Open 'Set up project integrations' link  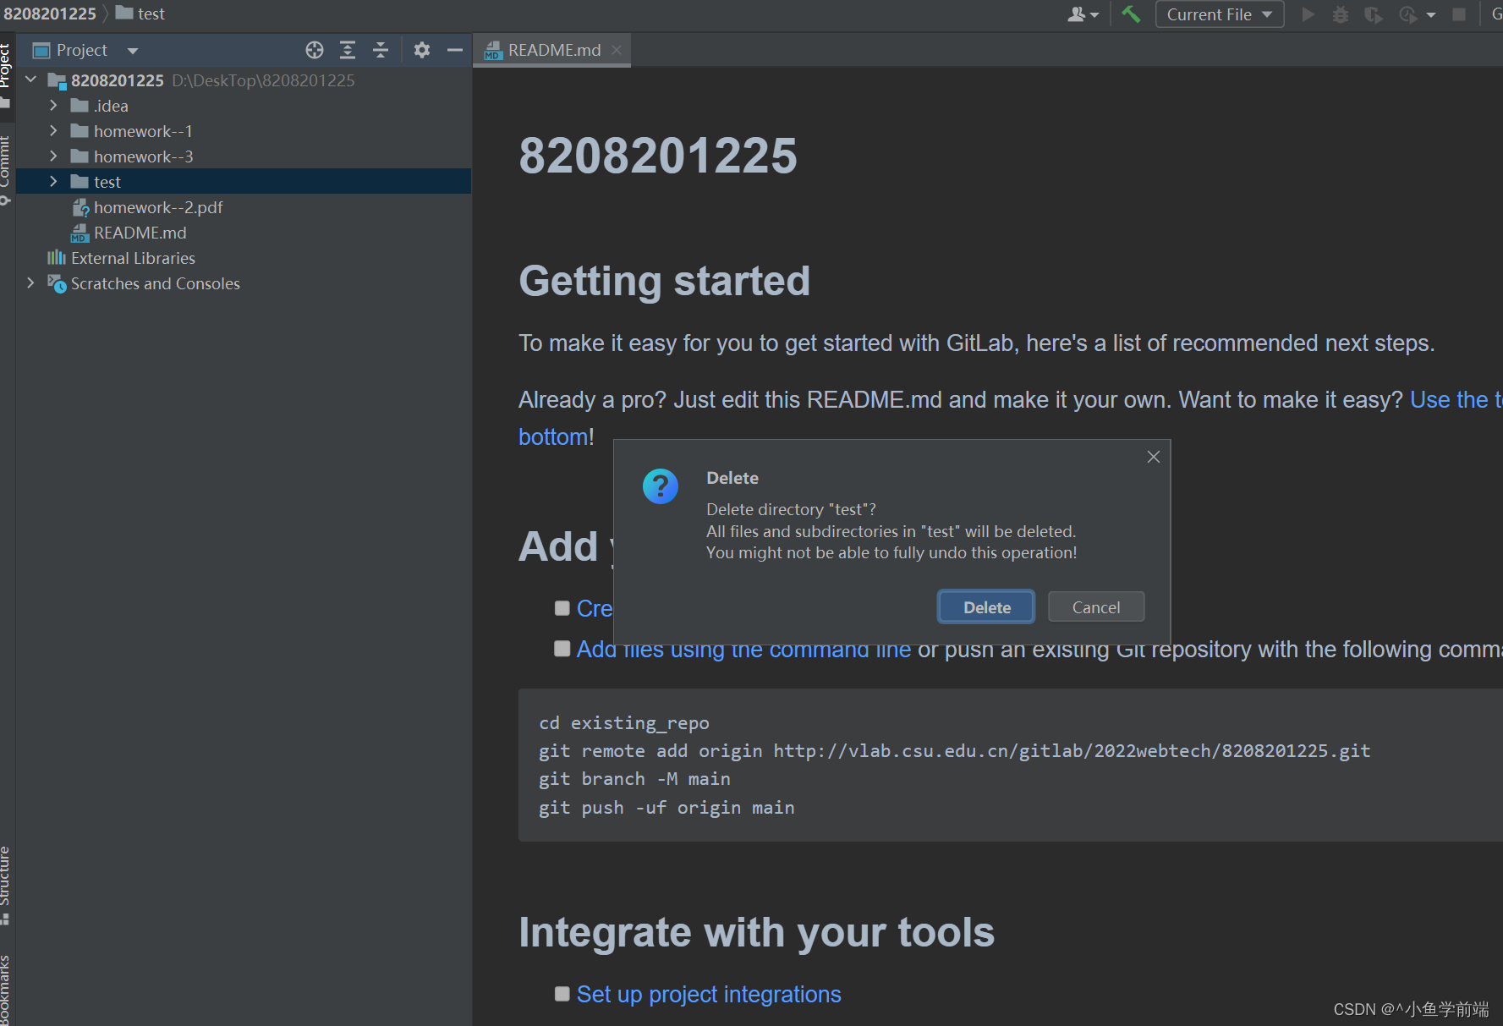[709, 994]
